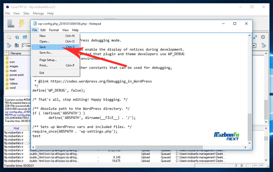
Task: Choose Open... from the File menu
Action: 55,41
